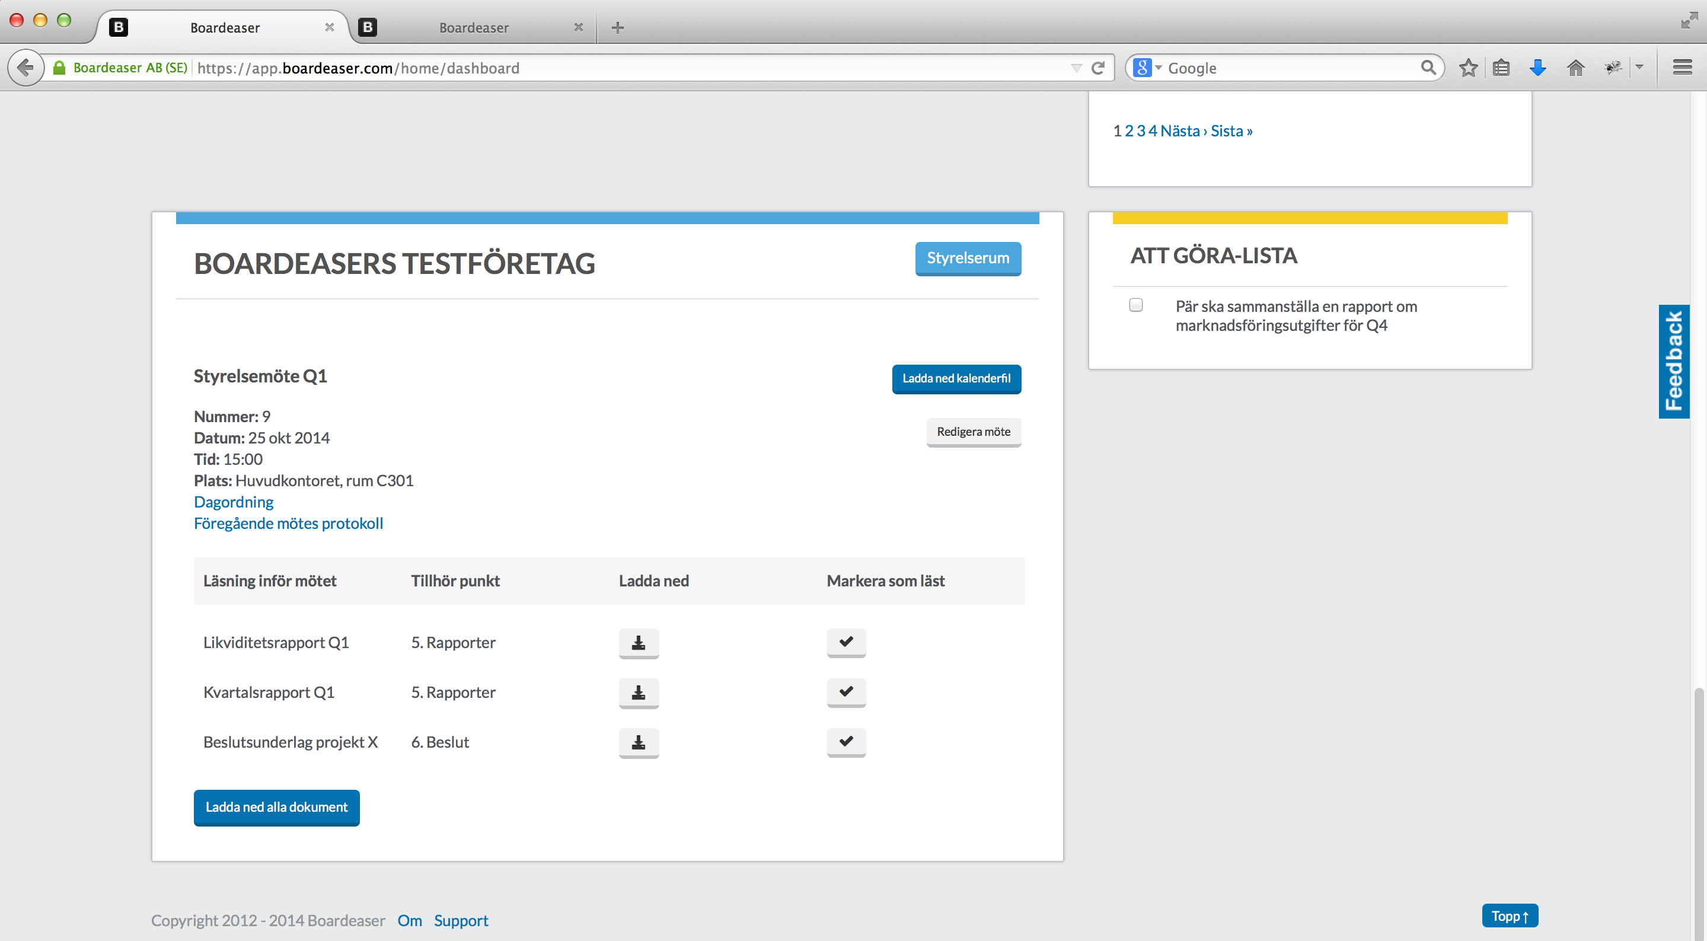This screenshot has height=941, width=1707.
Task: Check the Pär ska sammanställa rapport task
Action: [x=1136, y=305]
